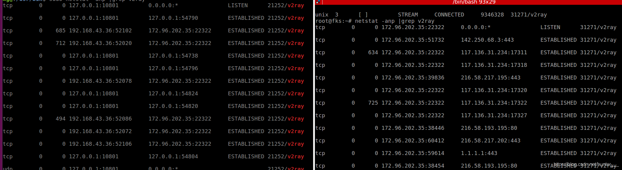This screenshot has height=170, width=622.
Task: Click Send-Q value 634 in right terminal
Action: 373,52
